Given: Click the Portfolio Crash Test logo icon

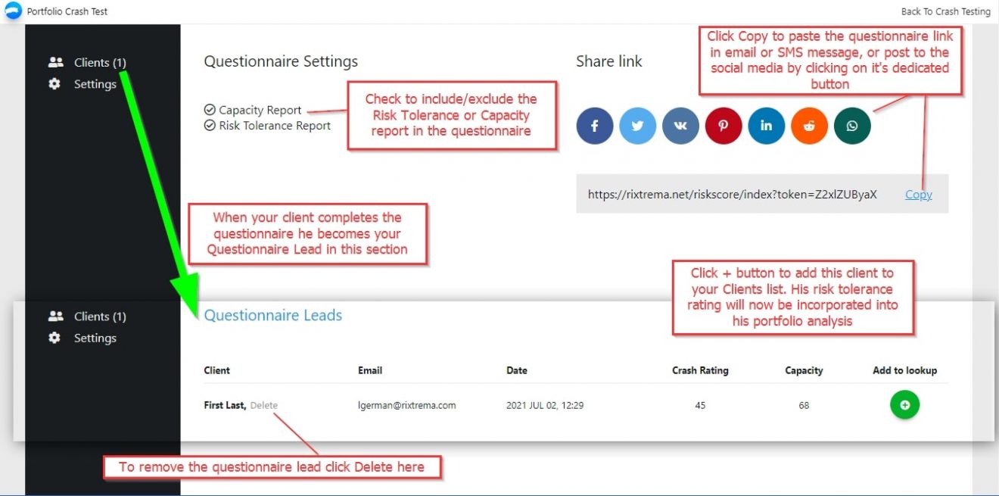Looking at the screenshot, I should click(14, 11).
